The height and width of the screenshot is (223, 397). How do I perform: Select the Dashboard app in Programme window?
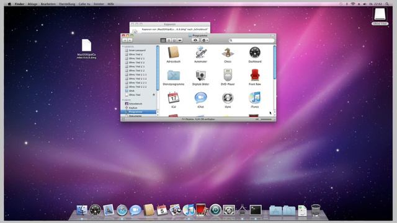255,53
